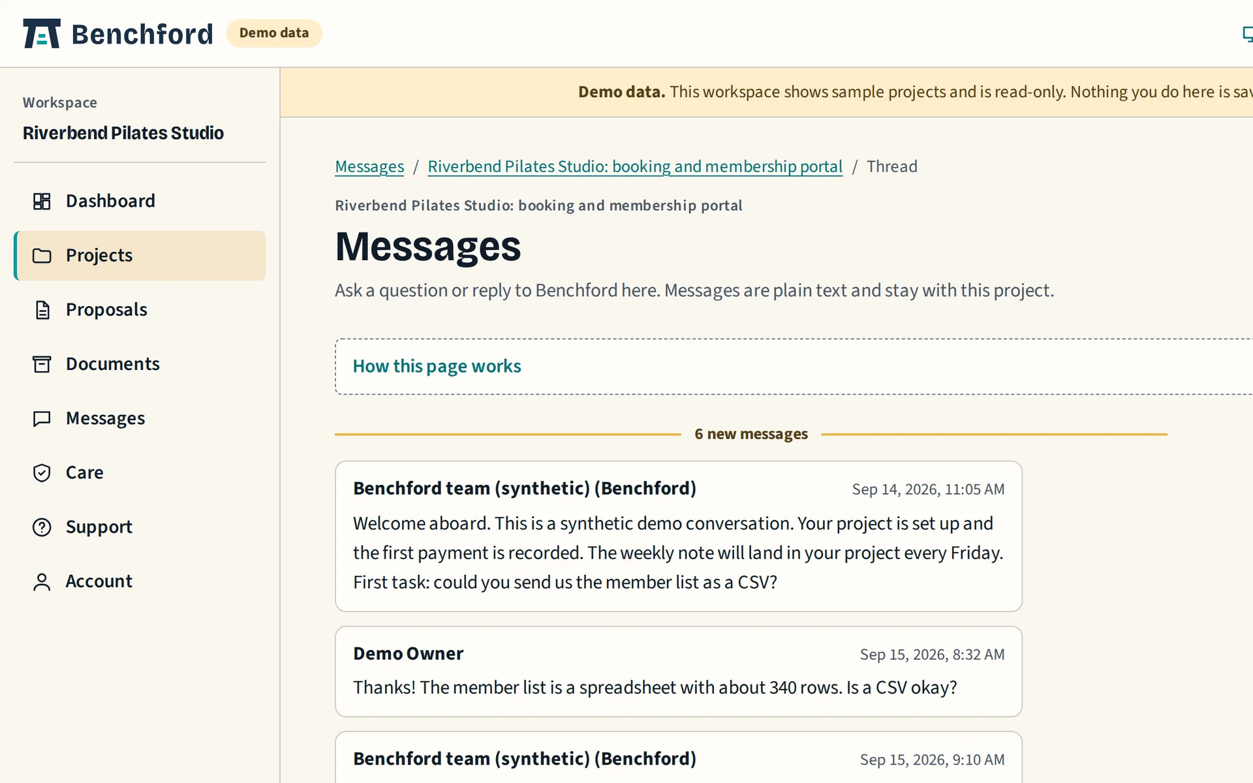This screenshot has height=783, width=1253.
Task: Click the Documents archive box icon
Action: (42, 364)
